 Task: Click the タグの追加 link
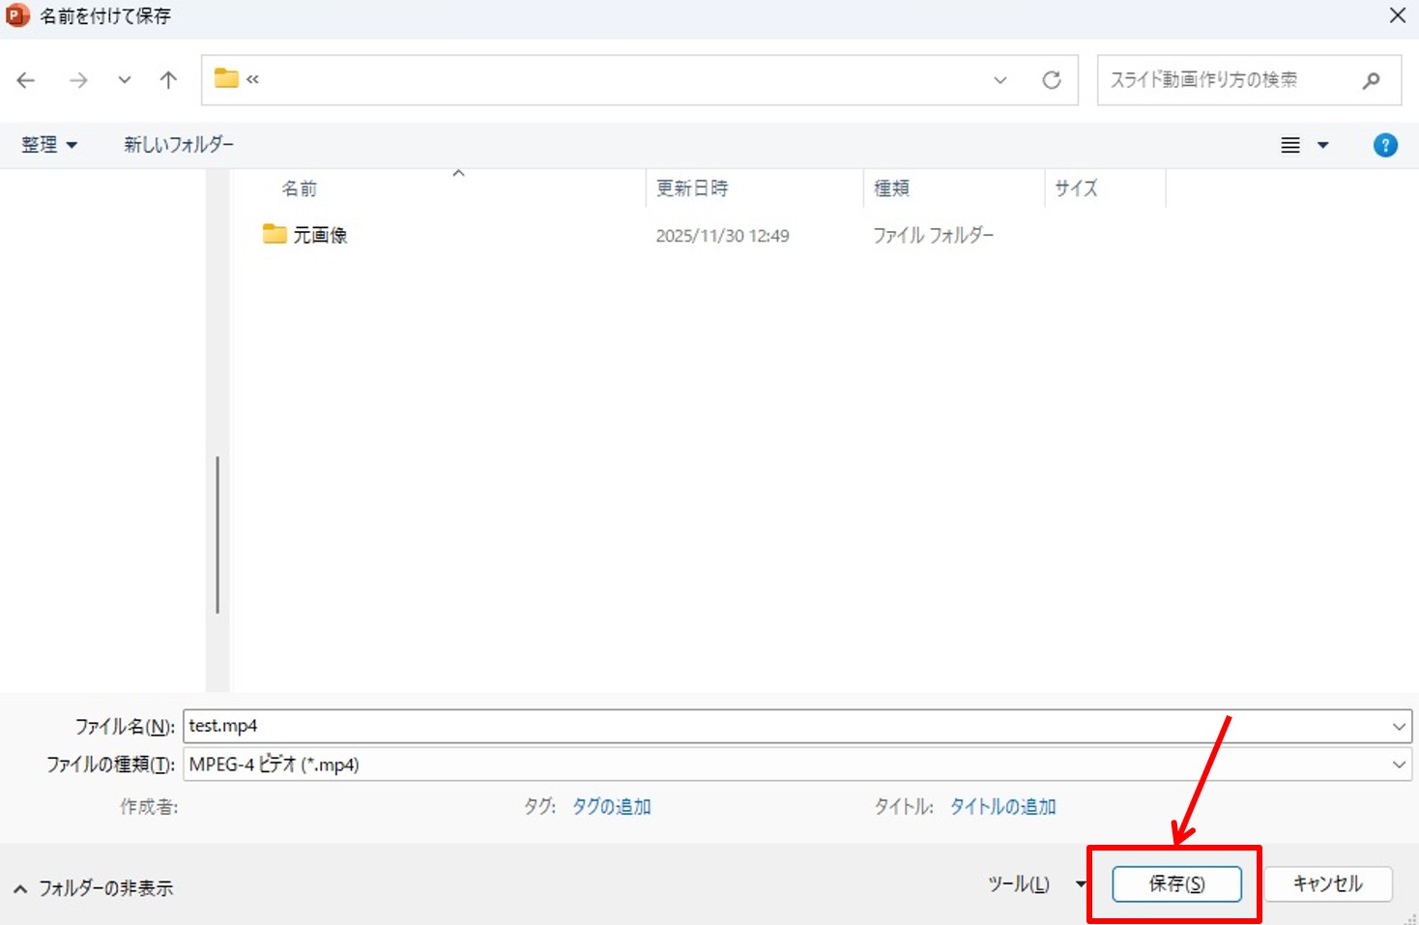tap(611, 806)
